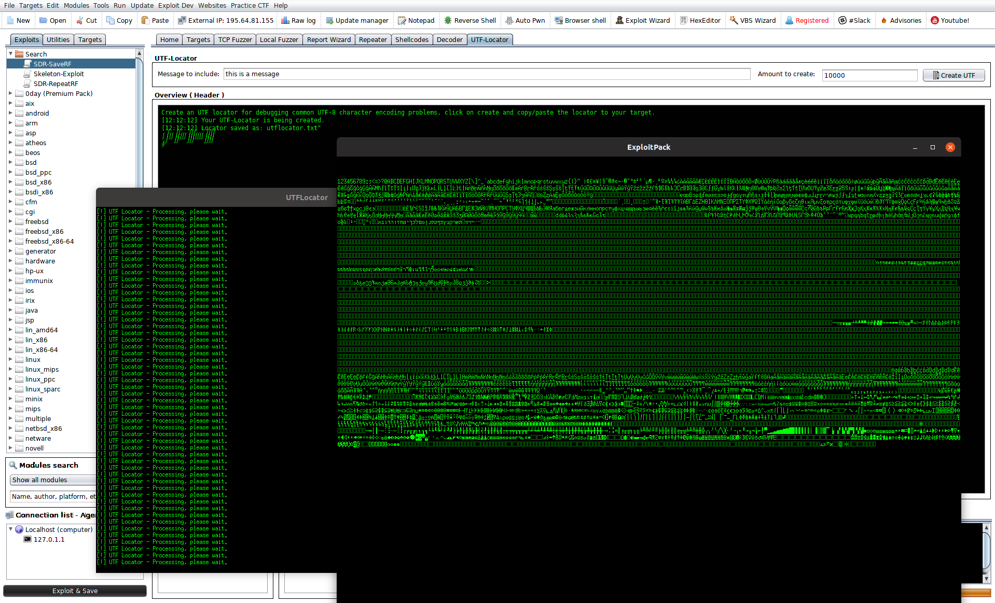This screenshot has width=995, height=603.
Task: Open the Exploit Dev menu
Action: coord(175,6)
